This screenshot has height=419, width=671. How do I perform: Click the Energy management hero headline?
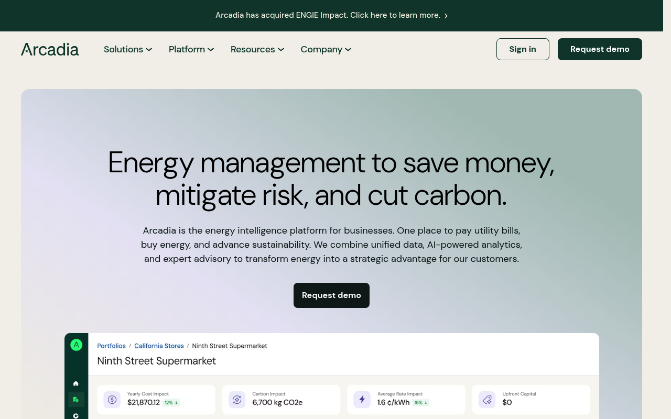[x=331, y=179]
